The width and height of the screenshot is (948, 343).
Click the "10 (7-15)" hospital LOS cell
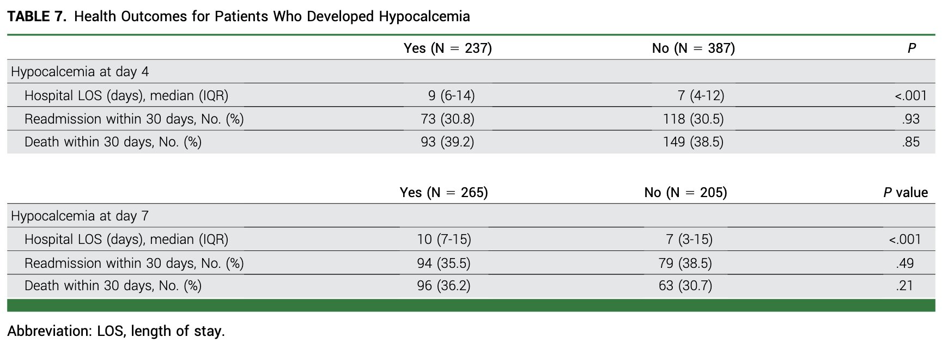click(x=443, y=240)
